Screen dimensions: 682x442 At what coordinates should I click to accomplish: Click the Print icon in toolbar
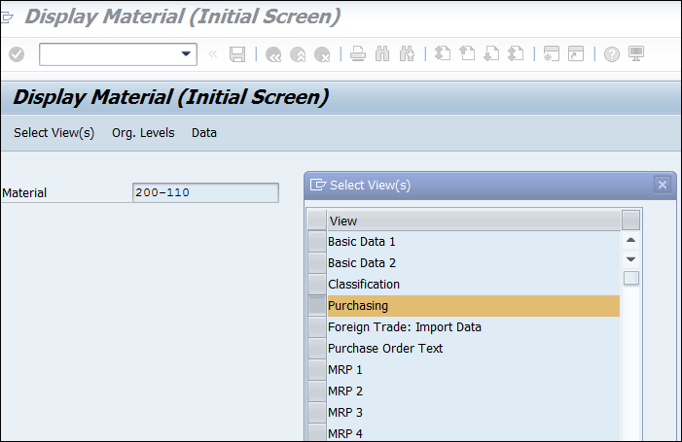click(x=358, y=54)
